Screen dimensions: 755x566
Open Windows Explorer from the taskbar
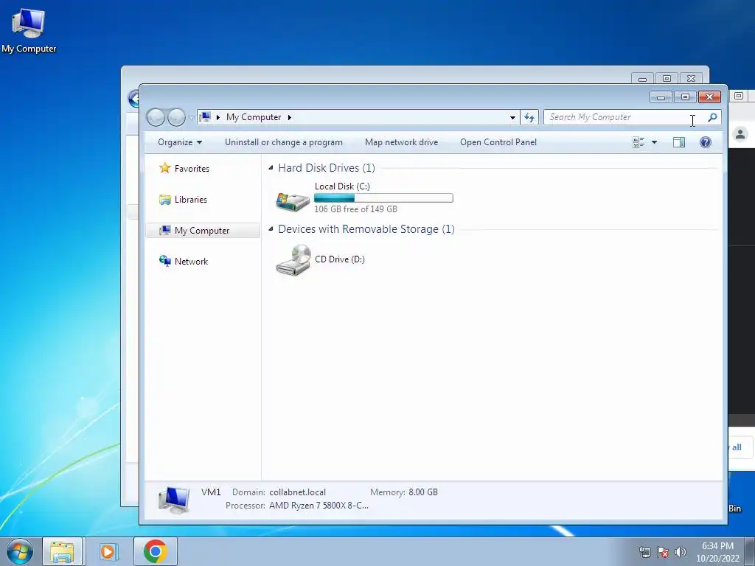(x=63, y=551)
